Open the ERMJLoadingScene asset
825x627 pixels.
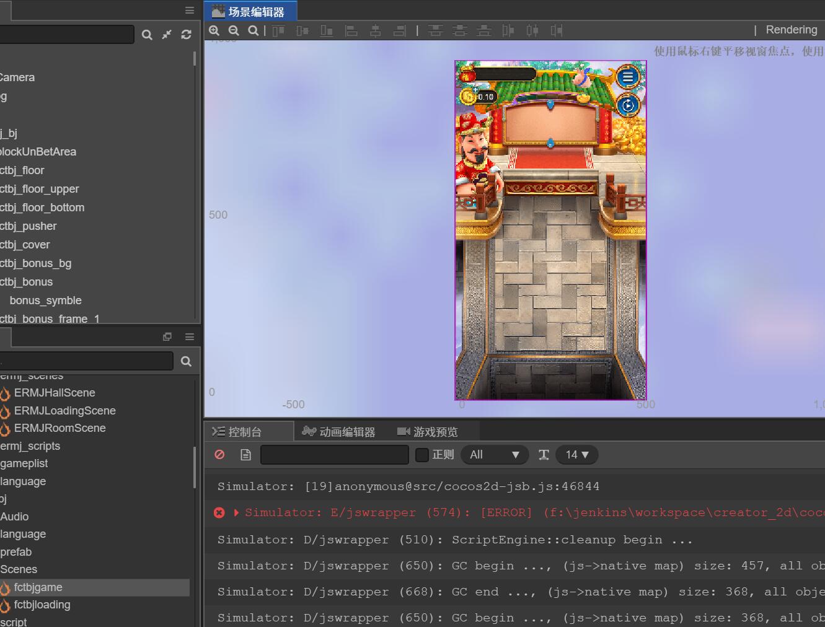coord(64,411)
